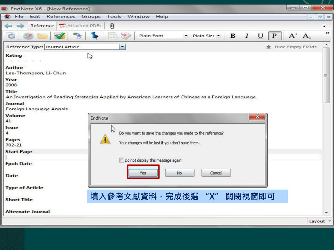The height and width of the screenshot is (250, 334).
Task: Open Reference Type dropdown
Action: tap(123, 47)
